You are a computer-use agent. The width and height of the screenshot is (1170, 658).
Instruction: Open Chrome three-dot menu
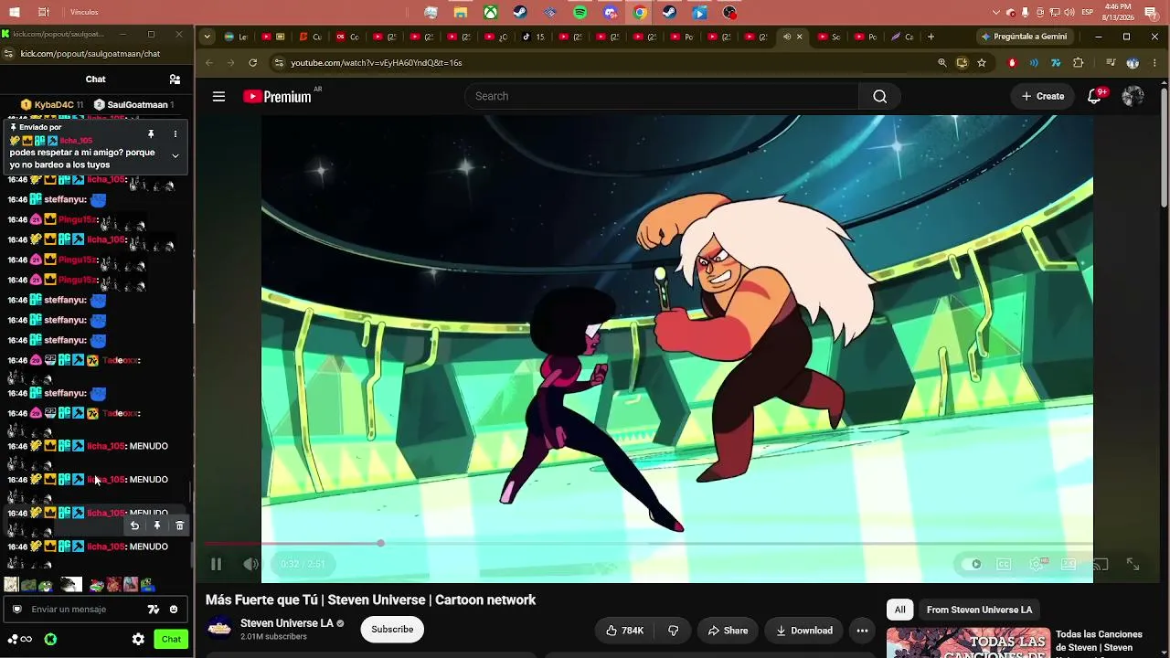pyautogui.click(x=1154, y=63)
